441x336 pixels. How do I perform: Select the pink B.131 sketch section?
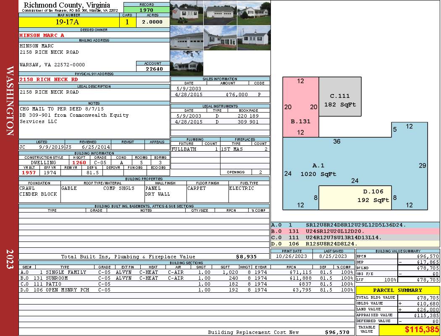coord(301,107)
